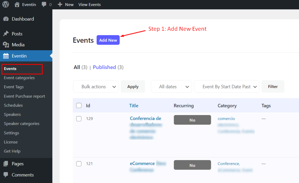Click the plus icon next to New
The height and width of the screenshot is (183, 299).
(60, 4)
